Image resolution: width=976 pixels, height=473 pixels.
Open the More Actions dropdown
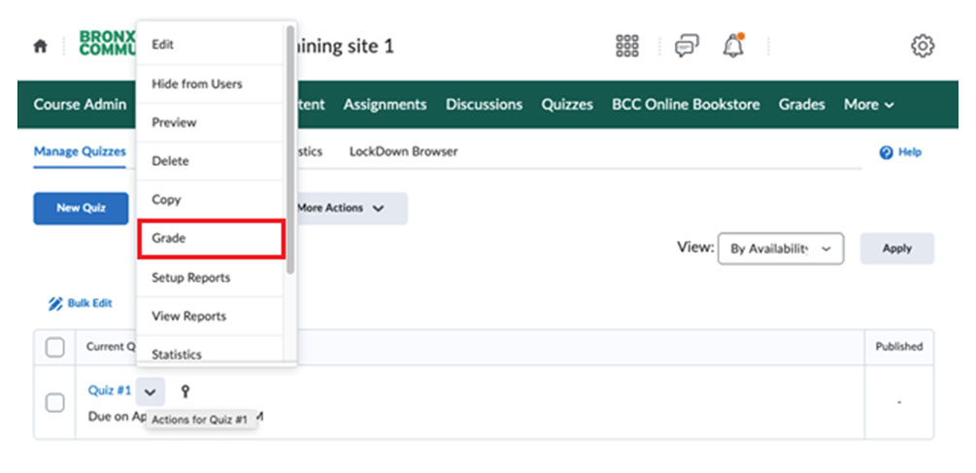[x=341, y=208]
